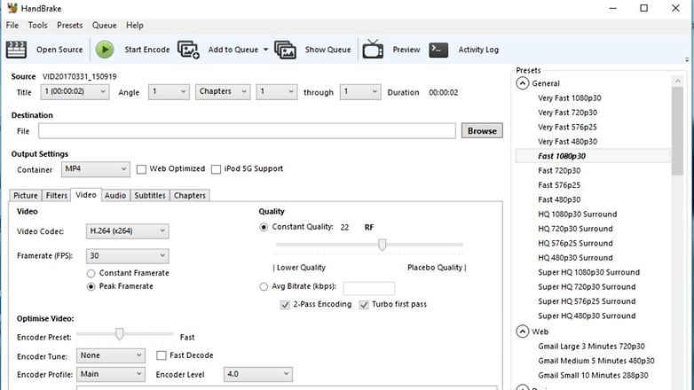Click the Avg Bitrate input field
Screen dimensions: 694x390
[369, 288]
